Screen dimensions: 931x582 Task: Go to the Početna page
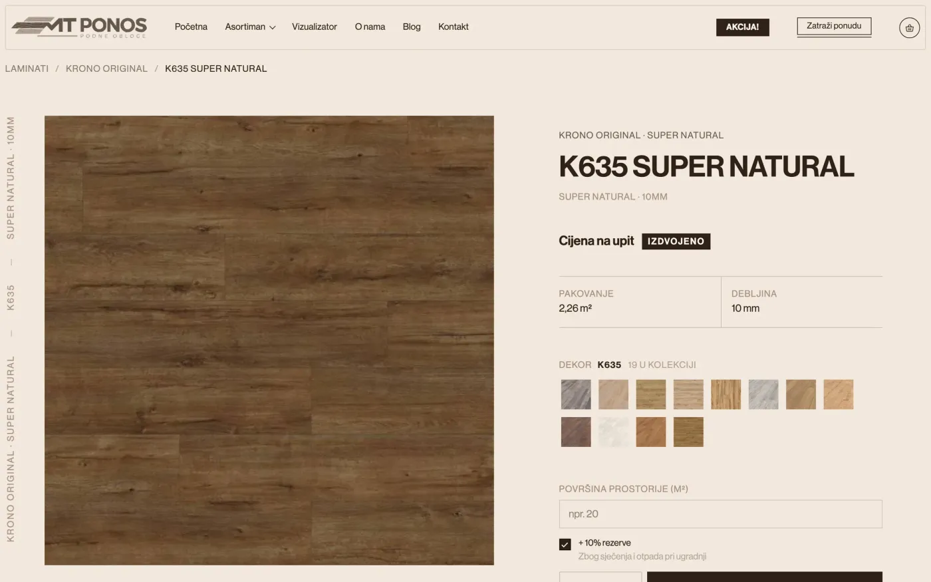point(191,27)
